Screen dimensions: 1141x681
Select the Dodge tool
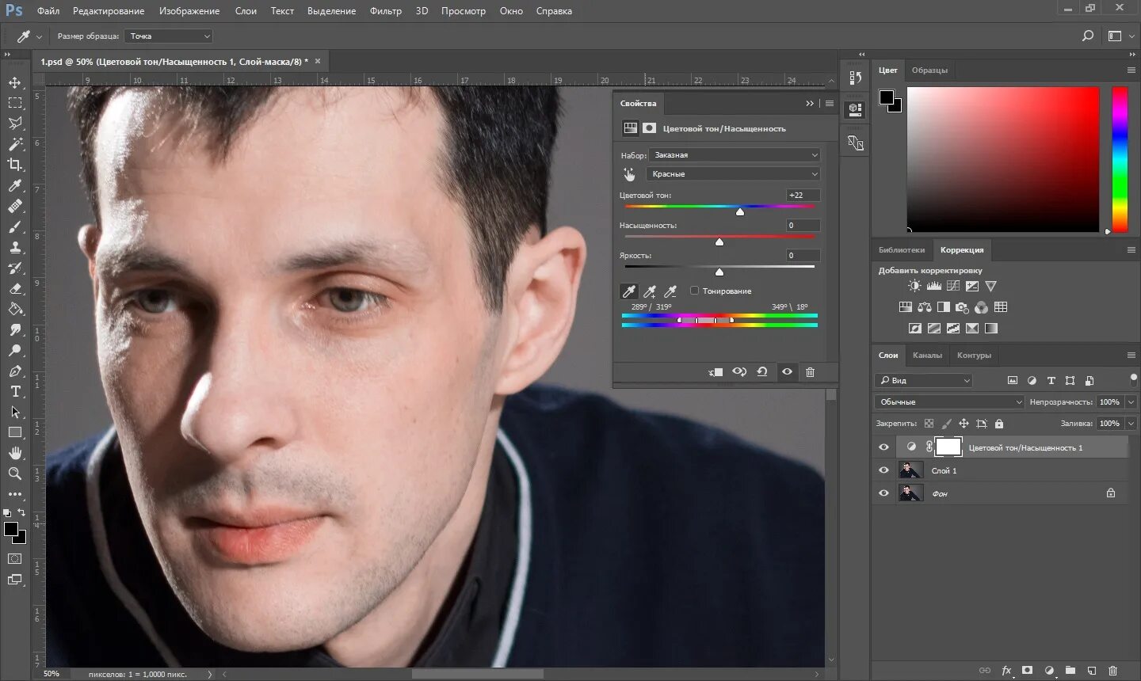click(15, 350)
